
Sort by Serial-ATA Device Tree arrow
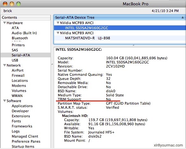[x=183, y=17]
